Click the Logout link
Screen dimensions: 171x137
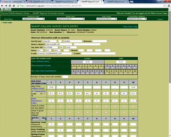pos(160,19)
